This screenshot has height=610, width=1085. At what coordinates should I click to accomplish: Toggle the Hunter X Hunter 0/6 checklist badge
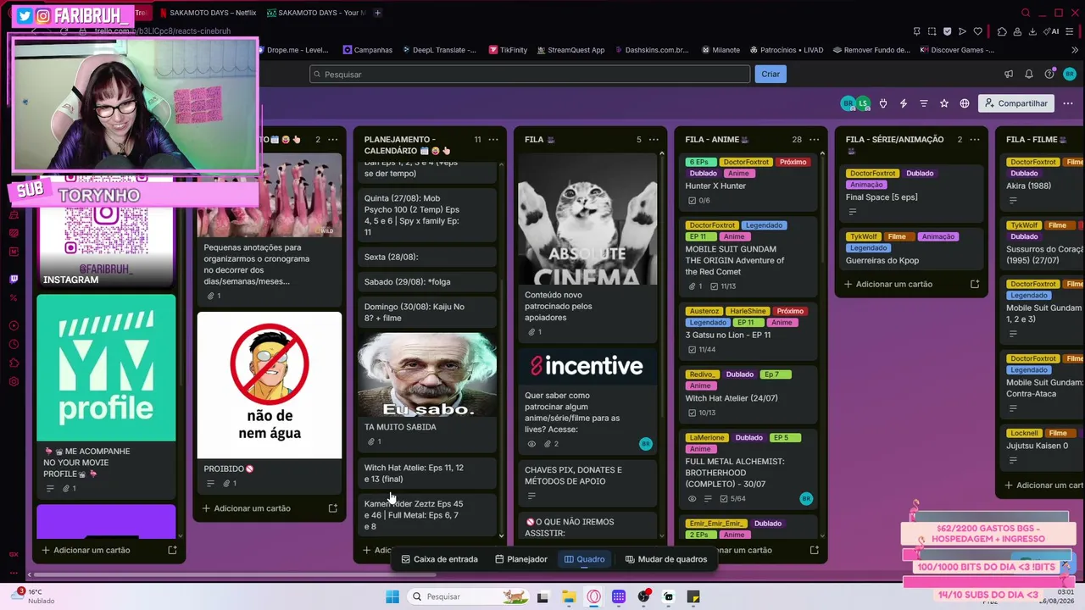[699, 201]
